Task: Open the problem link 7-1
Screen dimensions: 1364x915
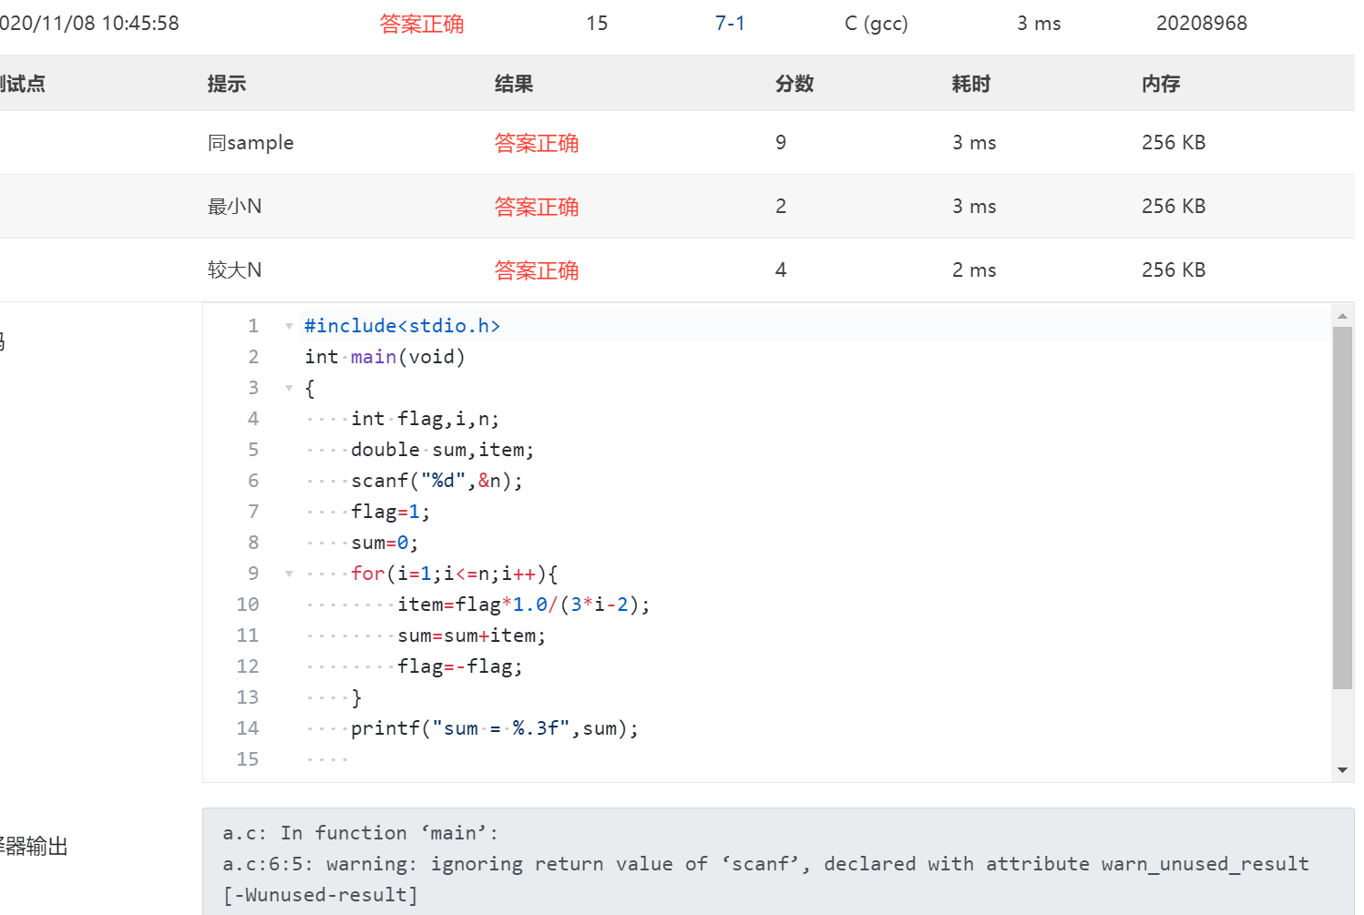Action: (730, 24)
